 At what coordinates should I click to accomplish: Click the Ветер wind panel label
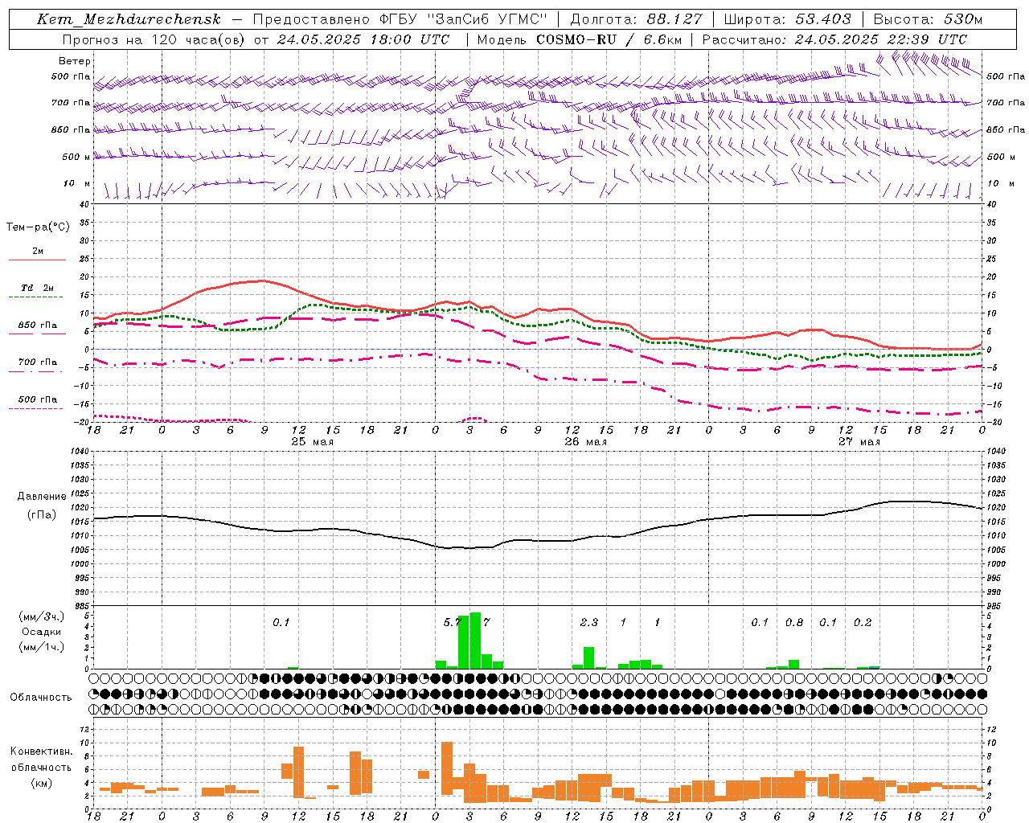coord(75,61)
